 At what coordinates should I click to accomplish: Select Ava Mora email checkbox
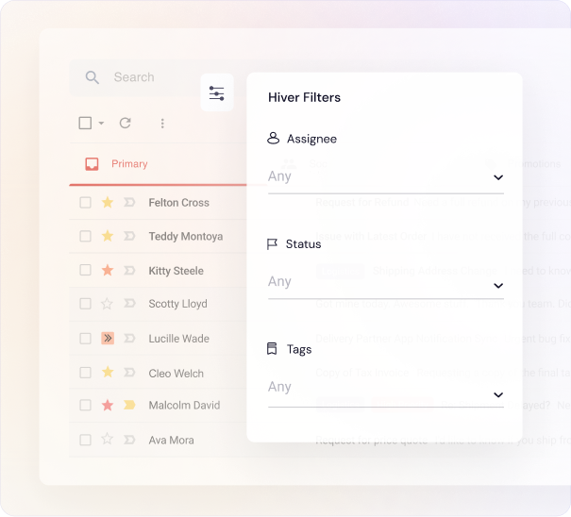pos(85,440)
